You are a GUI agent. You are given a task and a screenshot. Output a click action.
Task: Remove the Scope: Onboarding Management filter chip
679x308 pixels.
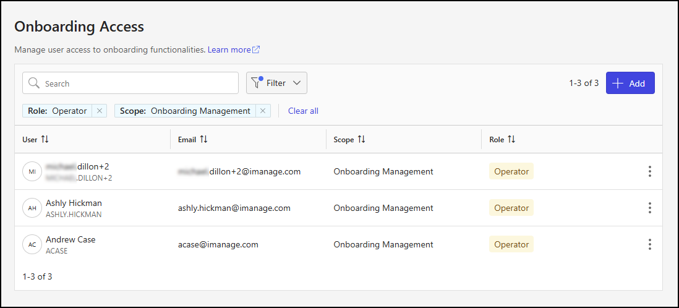(x=263, y=111)
